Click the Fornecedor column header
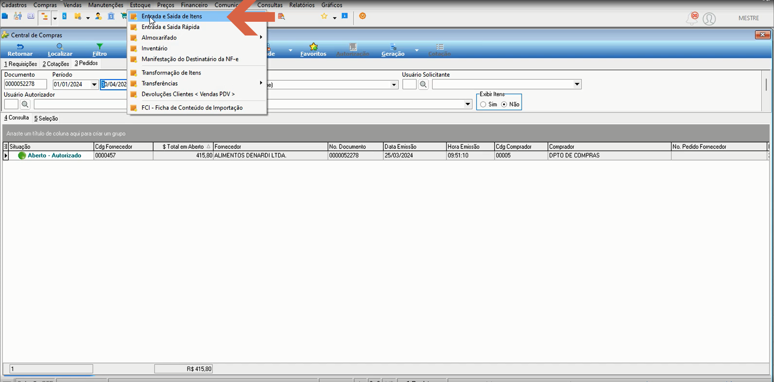Screen dimensions: 774x382 click(x=270, y=147)
